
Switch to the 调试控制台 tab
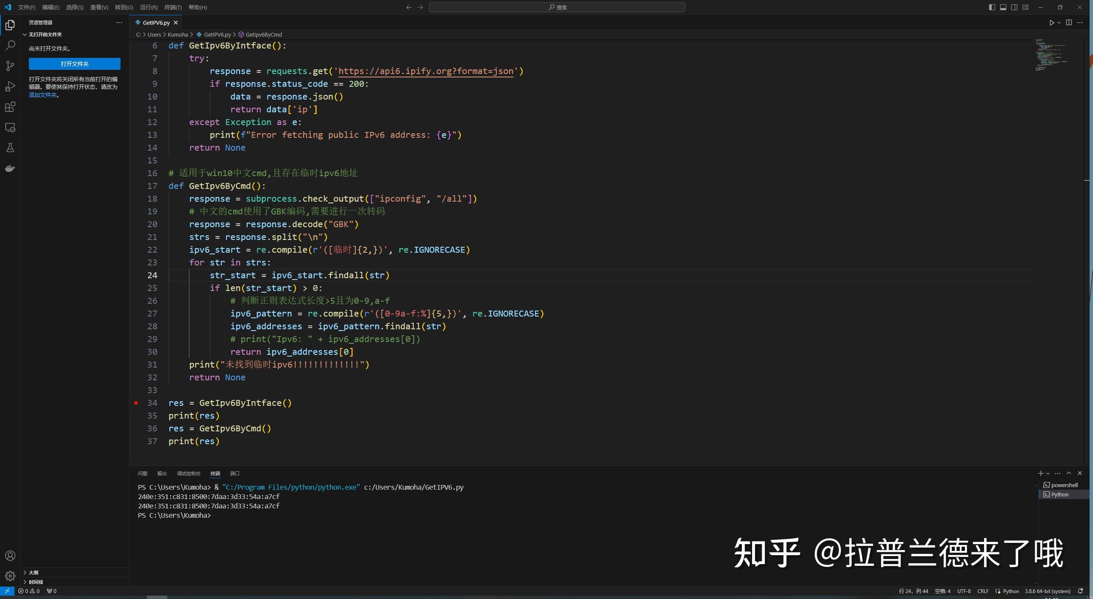click(x=189, y=473)
